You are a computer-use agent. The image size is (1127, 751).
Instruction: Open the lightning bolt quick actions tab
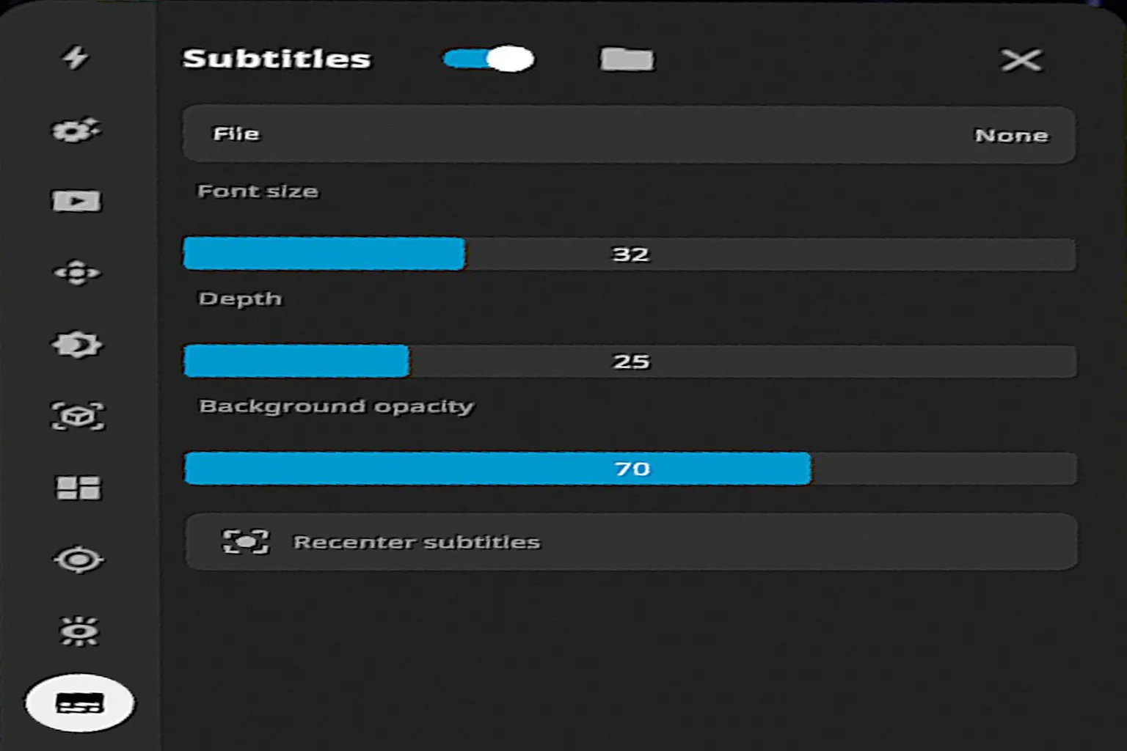point(75,57)
